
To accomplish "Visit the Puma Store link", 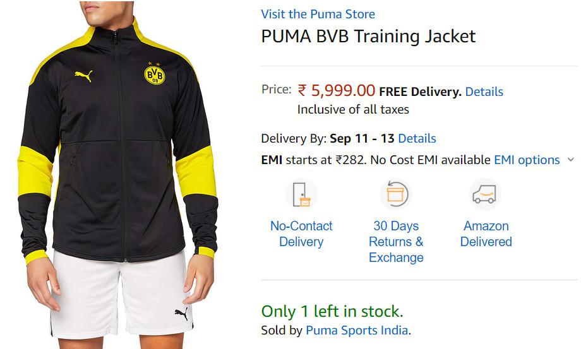I will (x=318, y=14).
